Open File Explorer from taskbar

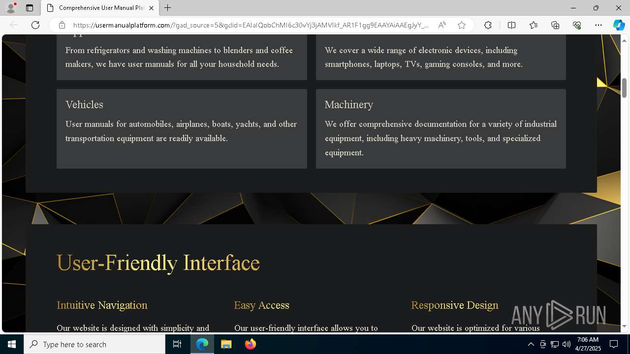[x=226, y=344]
